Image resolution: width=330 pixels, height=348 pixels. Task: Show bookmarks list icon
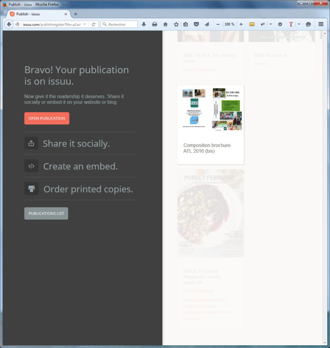[x=186, y=24]
